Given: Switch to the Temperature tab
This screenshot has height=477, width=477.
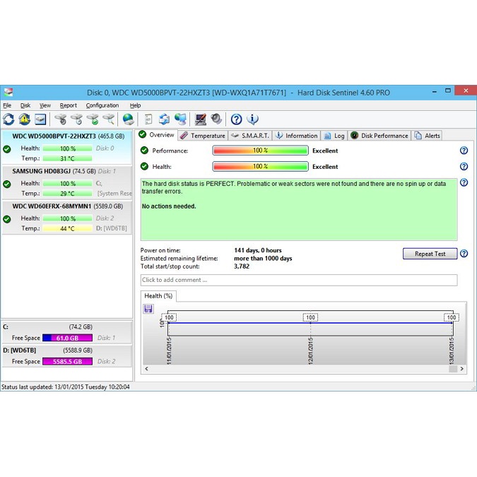Looking at the screenshot, I should pyautogui.click(x=203, y=136).
